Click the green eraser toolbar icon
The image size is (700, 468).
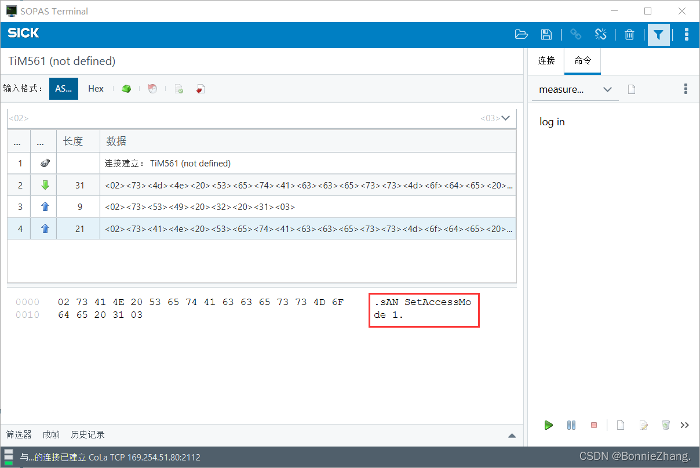pyautogui.click(x=126, y=89)
